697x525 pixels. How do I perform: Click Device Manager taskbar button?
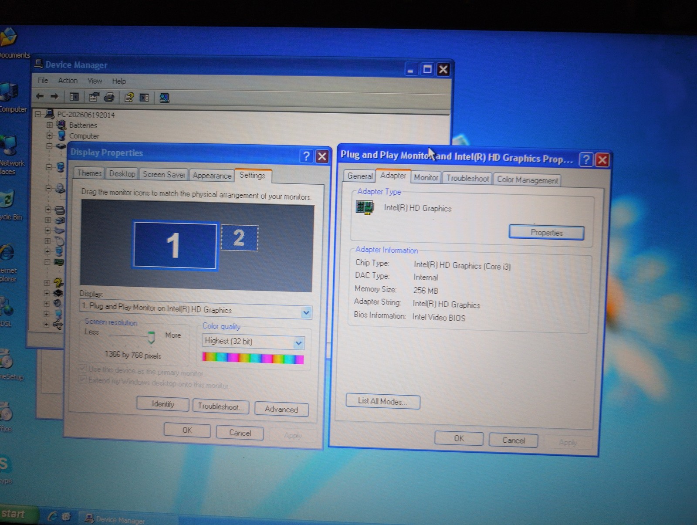pyautogui.click(x=129, y=519)
